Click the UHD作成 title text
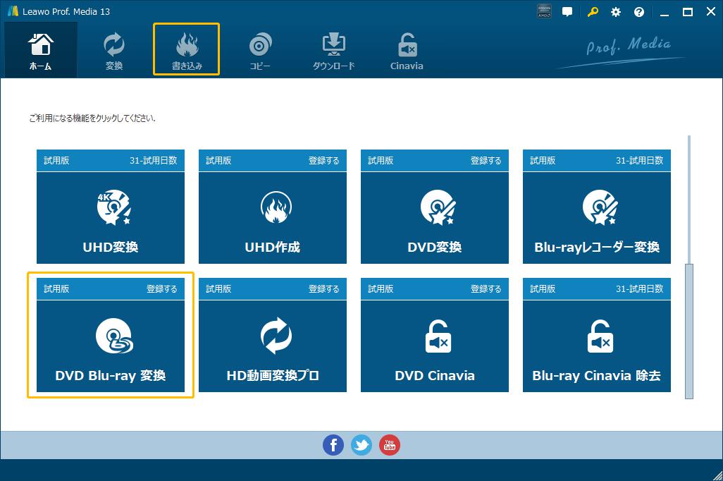The width and height of the screenshot is (723, 481). point(273,248)
